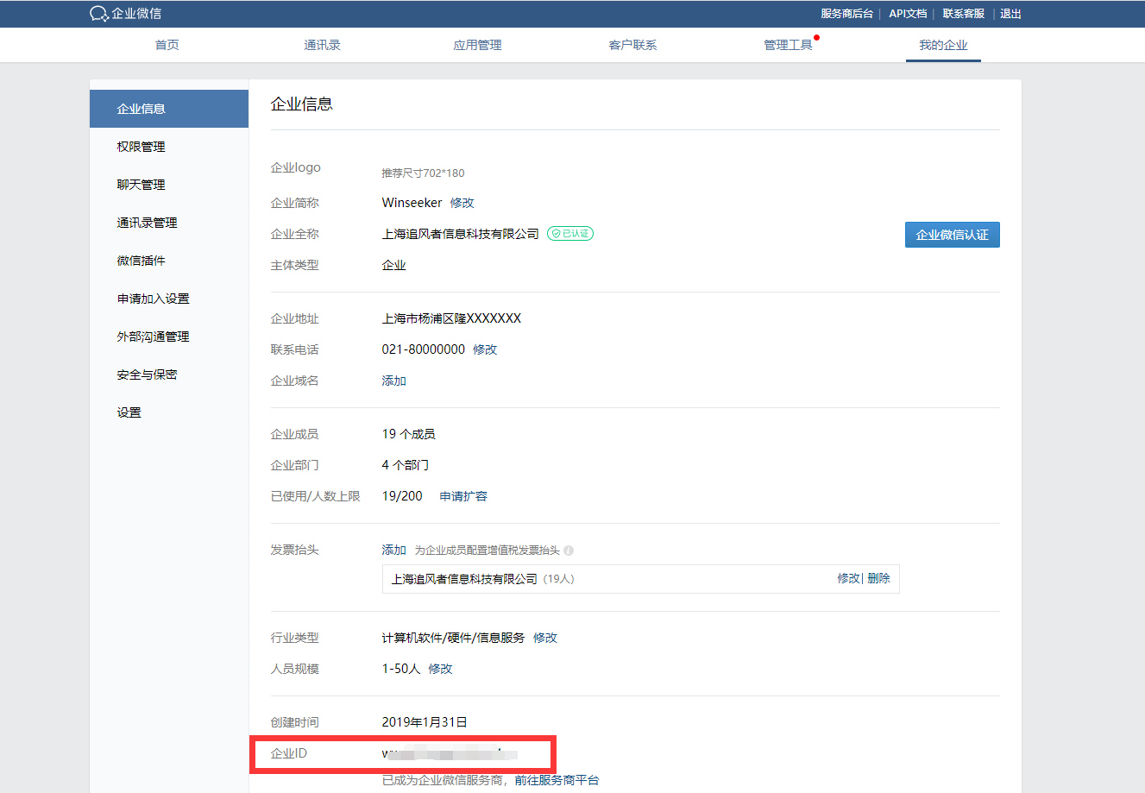Image resolution: width=1145 pixels, height=793 pixels.
Task: Click the info icon next to 发票抬头 description
Action: click(x=569, y=551)
